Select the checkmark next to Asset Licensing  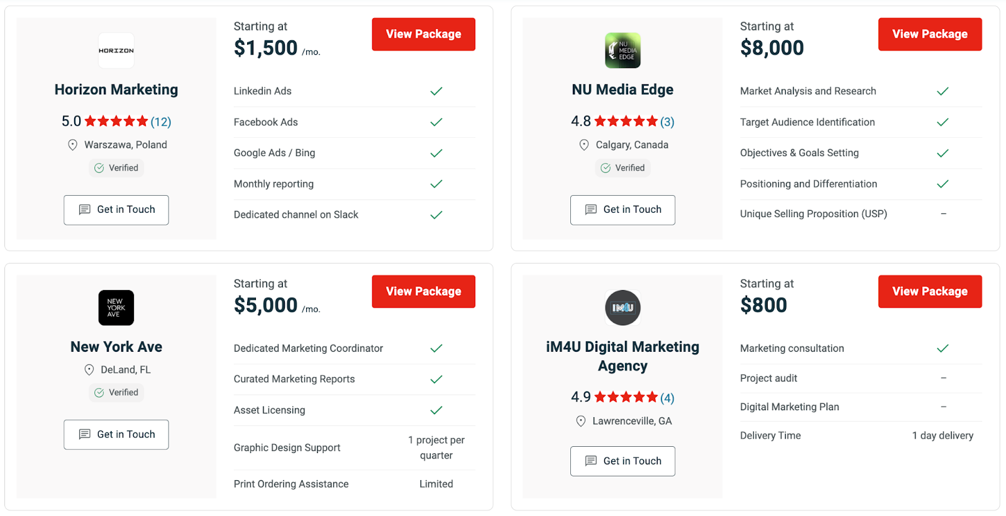tap(436, 410)
